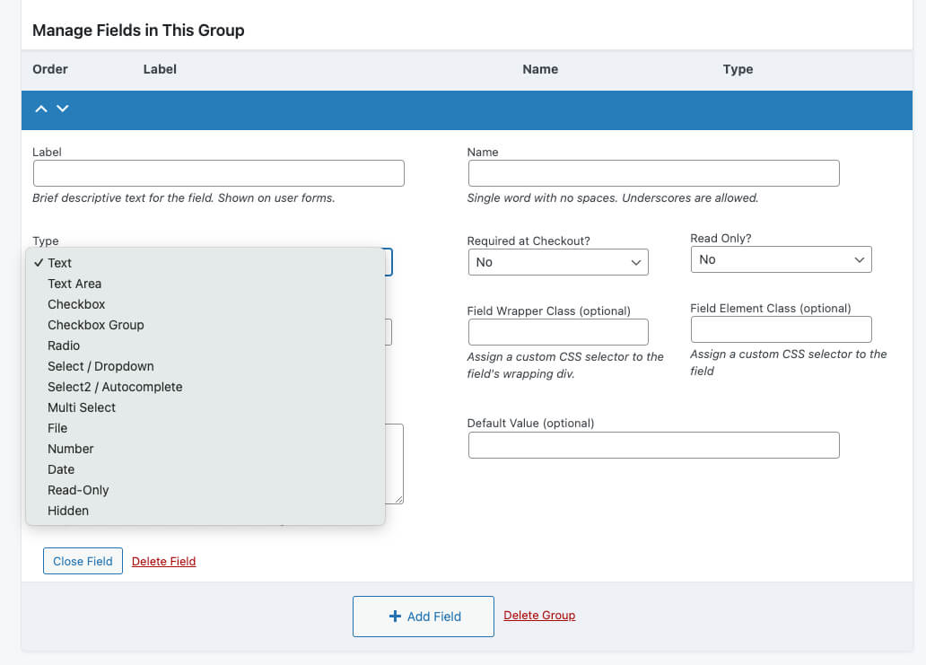Choose Multi Select field type
This screenshot has height=665, width=926.
205,407
